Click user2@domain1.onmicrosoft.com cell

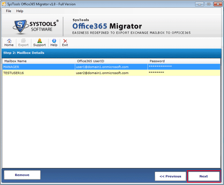tap(111, 73)
